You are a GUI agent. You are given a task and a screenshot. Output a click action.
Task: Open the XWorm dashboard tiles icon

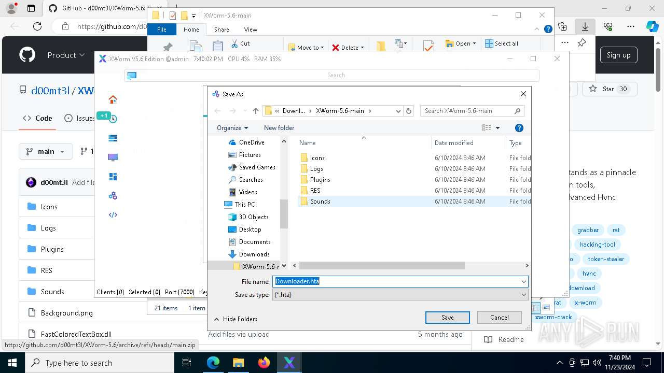[113, 177]
